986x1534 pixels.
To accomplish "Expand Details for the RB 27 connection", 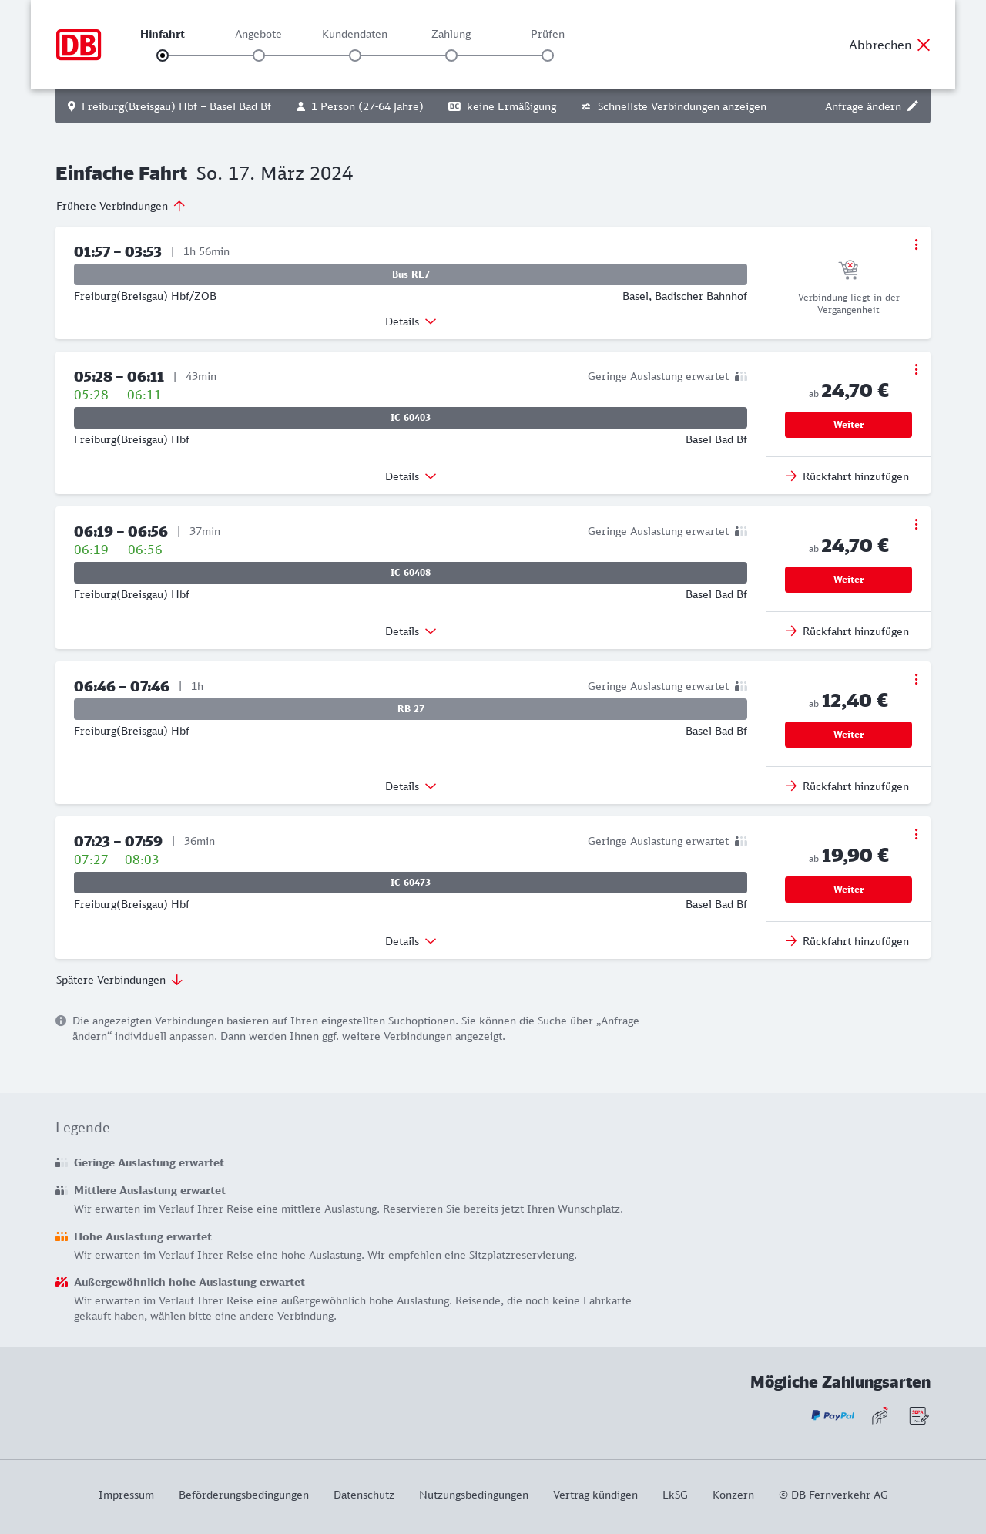I will tap(411, 786).
